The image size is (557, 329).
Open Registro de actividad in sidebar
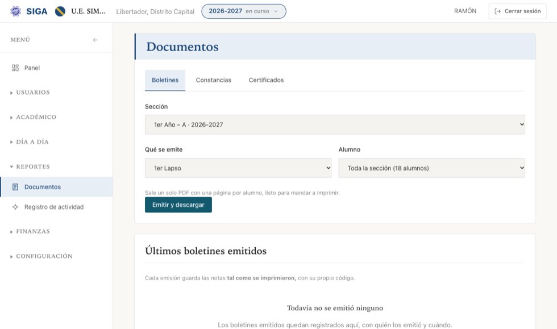tap(56, 207)
